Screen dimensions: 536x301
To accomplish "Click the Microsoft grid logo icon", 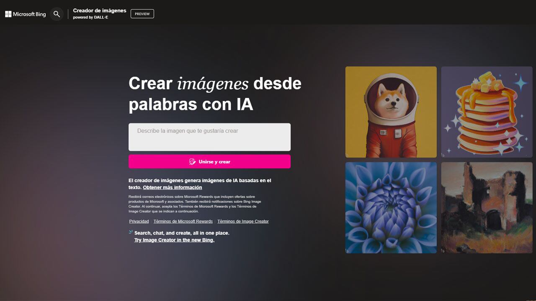I will click(x=8, y=14).
